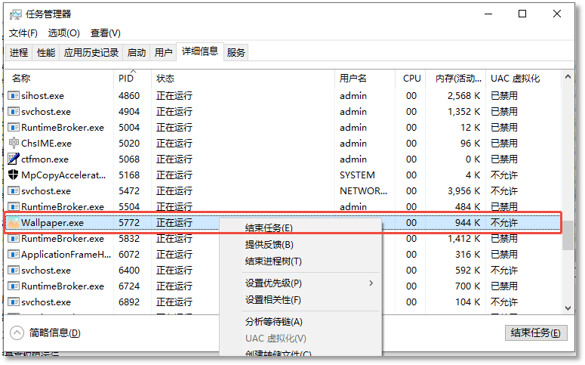
Task: Click the 3,956 K memory value
Action: pos(463,191)
